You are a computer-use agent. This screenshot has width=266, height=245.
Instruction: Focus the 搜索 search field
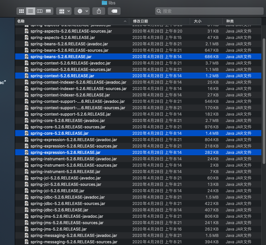(209, 11)
